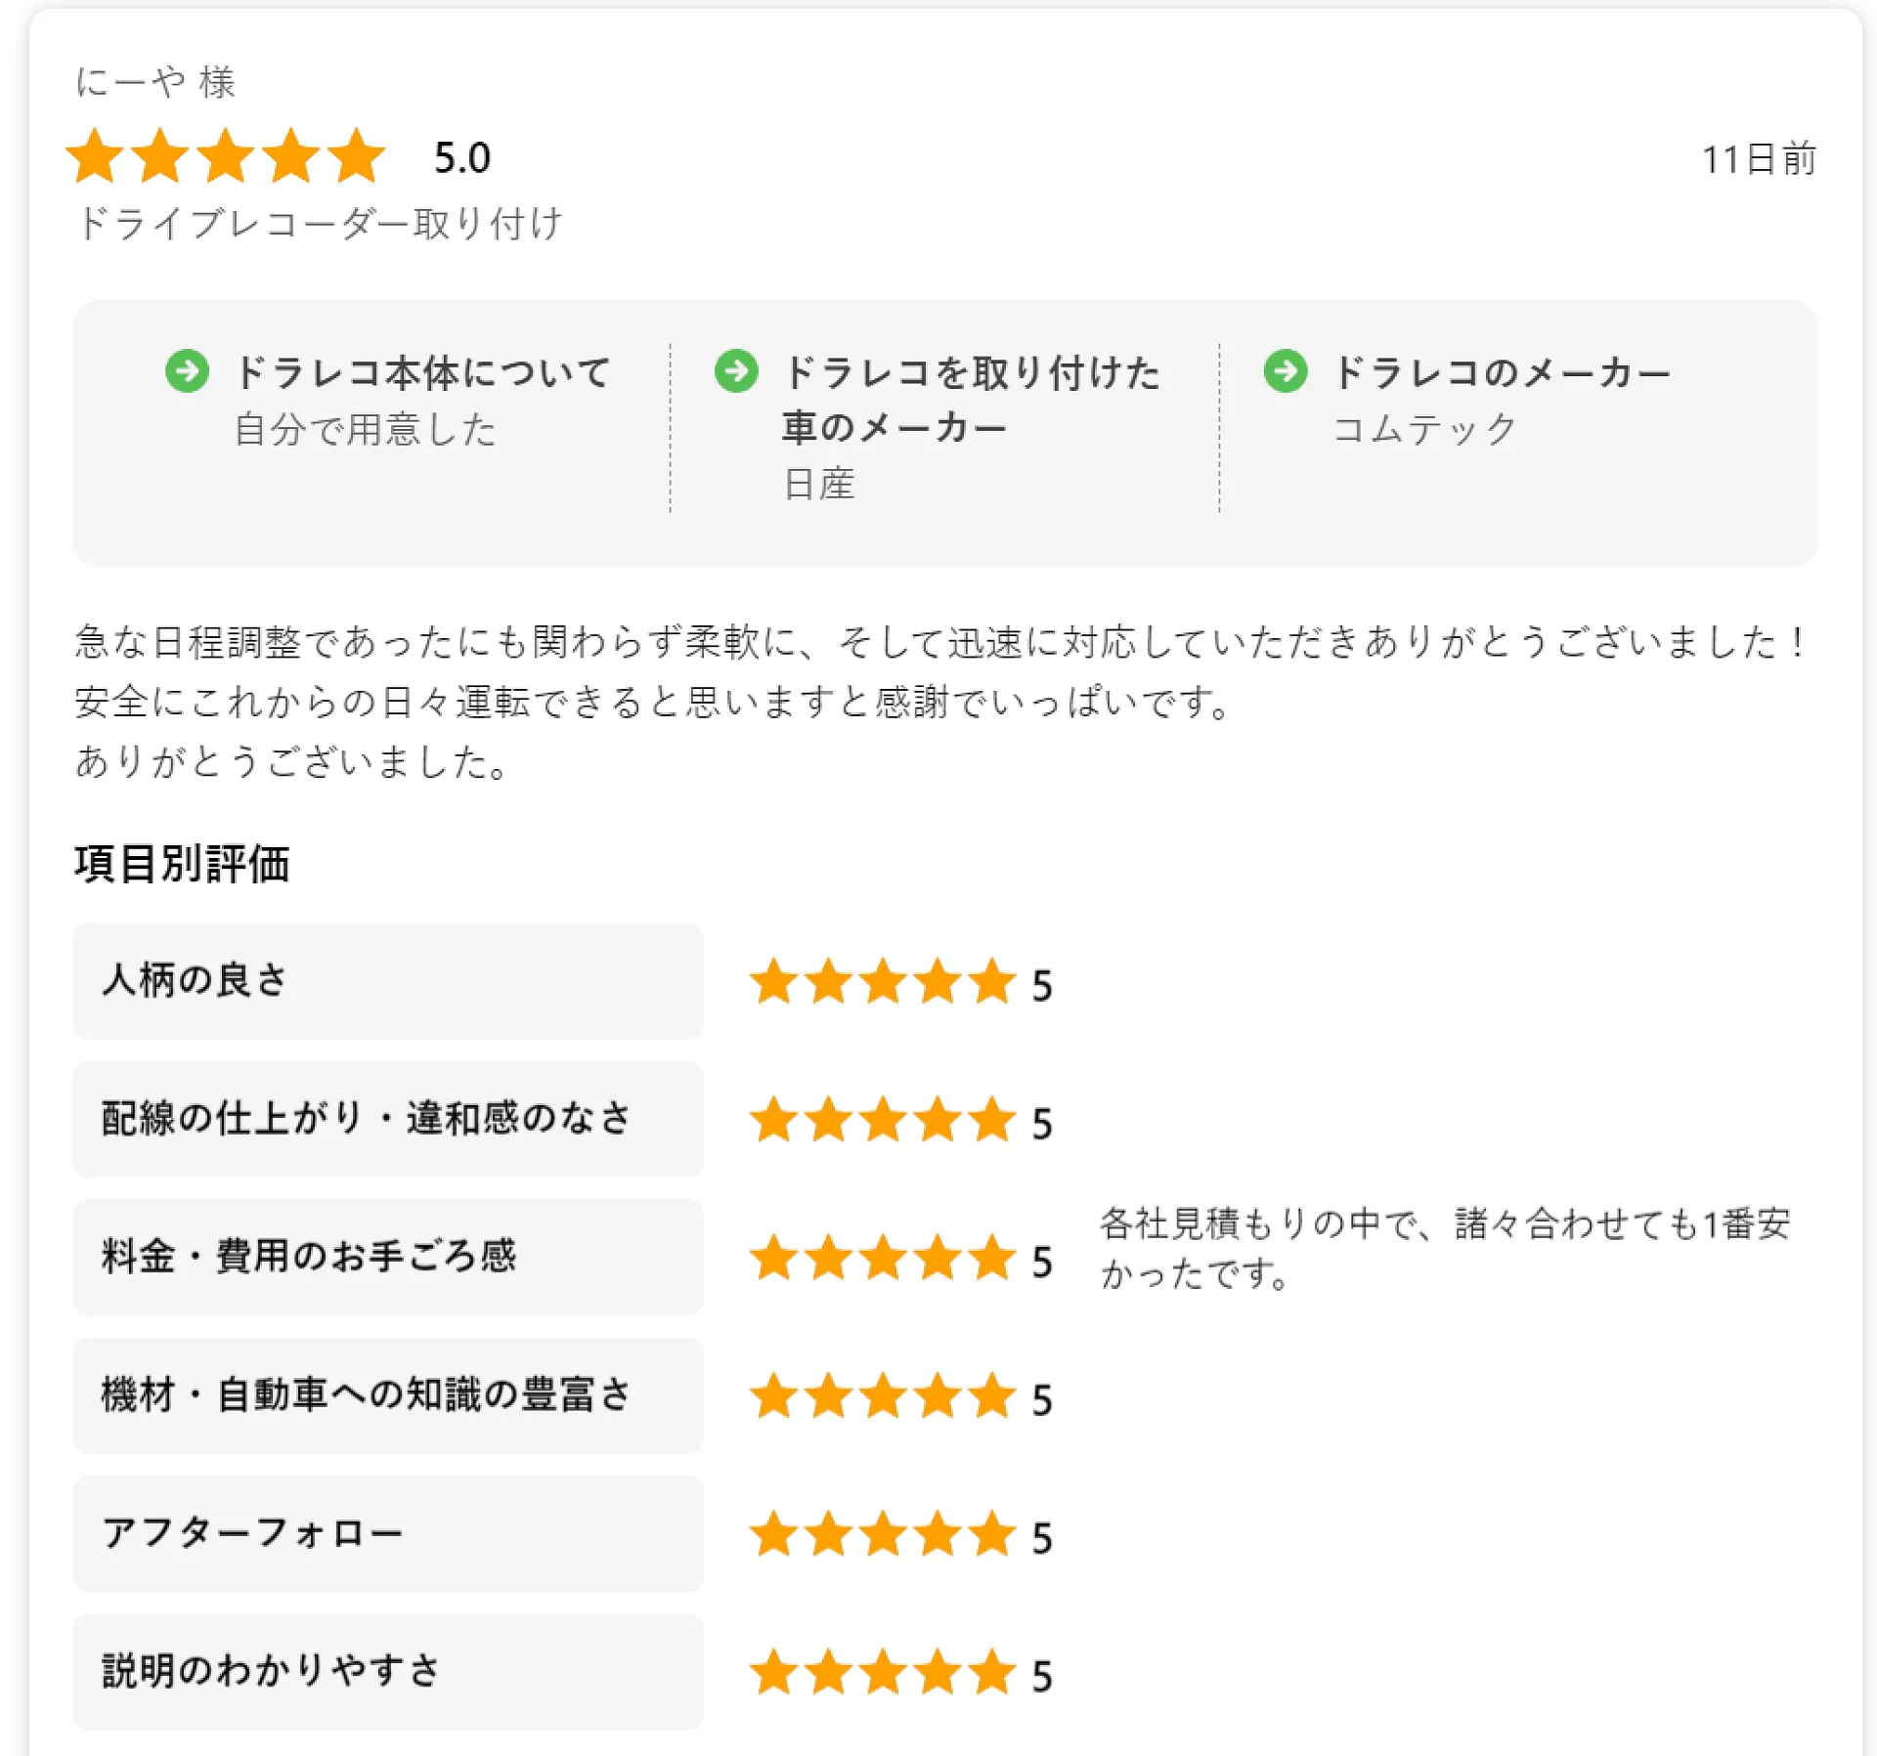The width and height of the screenshot is (1877, 1756).
Task: Select the reviewer name にーや 様
Action: click(155, 82)
